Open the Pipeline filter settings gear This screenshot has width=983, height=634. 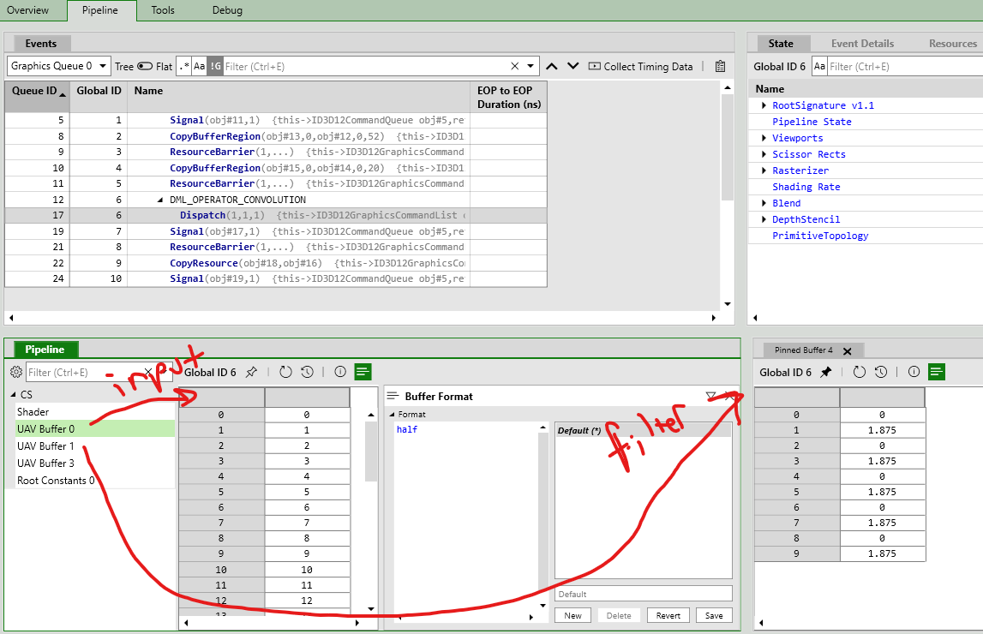15,372
